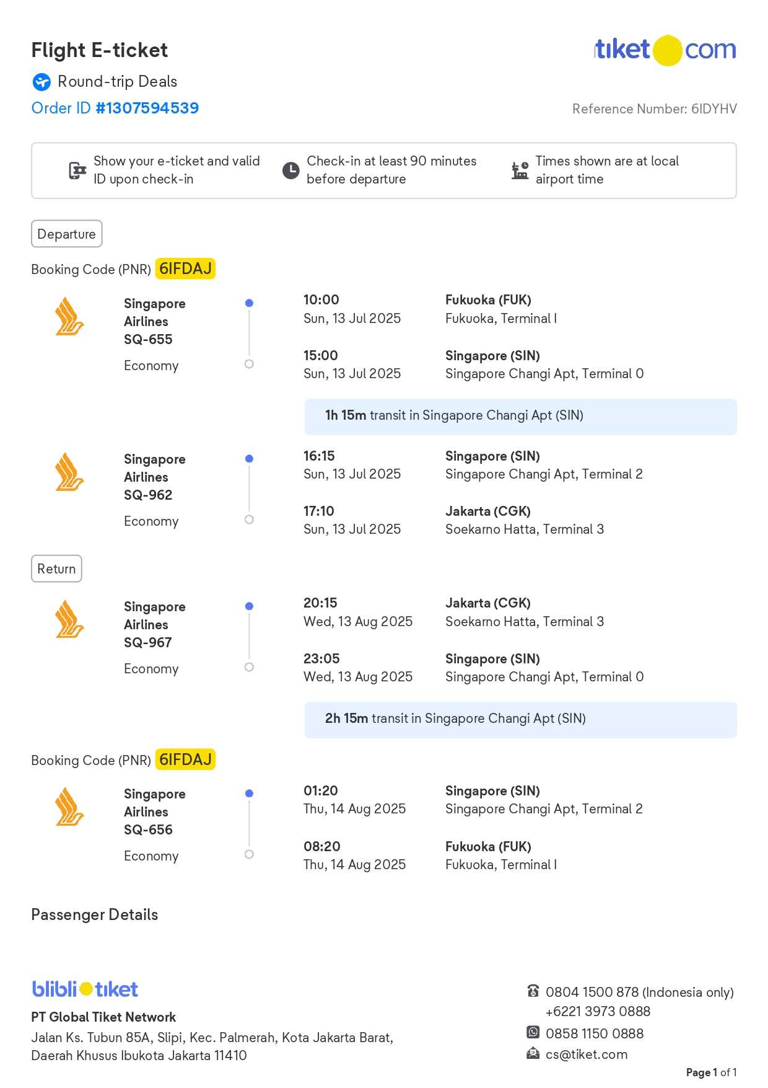Select the Departure section label
The width and height of the screenshot is (768, 1088).
click(66, 234)
